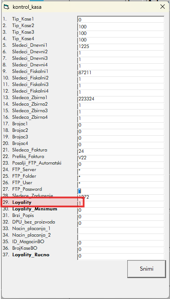Click the bold 'Loyality_Rucno' label
Viewport: 170px width, 299px height.
(x=31, y=255)
